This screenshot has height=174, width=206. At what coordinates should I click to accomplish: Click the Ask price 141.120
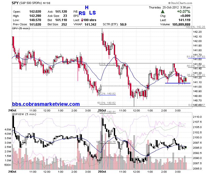point(61,12)
